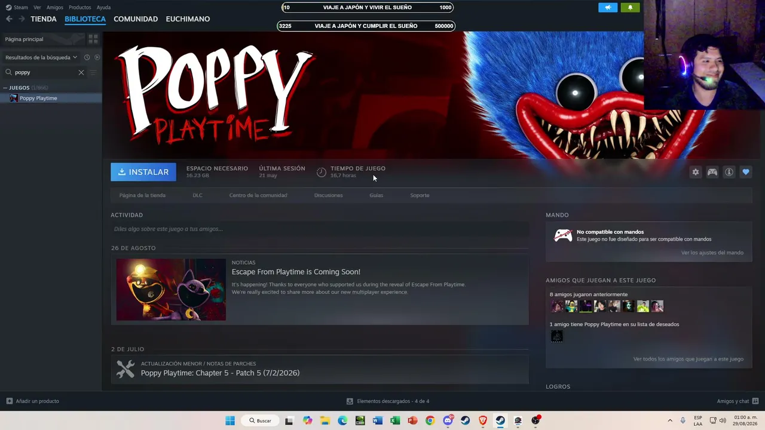Click the INSTALAR button
The width and height of the screenshot is (765, 430).
coord(143,172)
